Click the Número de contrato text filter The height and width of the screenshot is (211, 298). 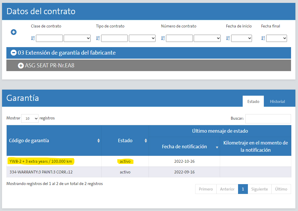pos(179,38)
